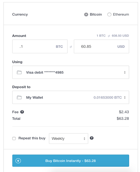Click the exchange arrows icon in the rate header
The image size is (140, 172).
coord(109,36)
